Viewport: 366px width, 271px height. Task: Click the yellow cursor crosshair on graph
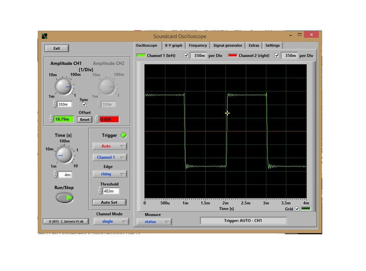tap(227, 113)
